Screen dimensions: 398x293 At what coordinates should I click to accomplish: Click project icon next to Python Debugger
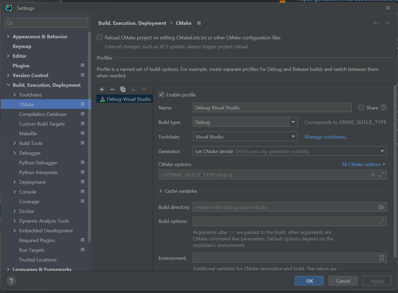tap(83, 162)
